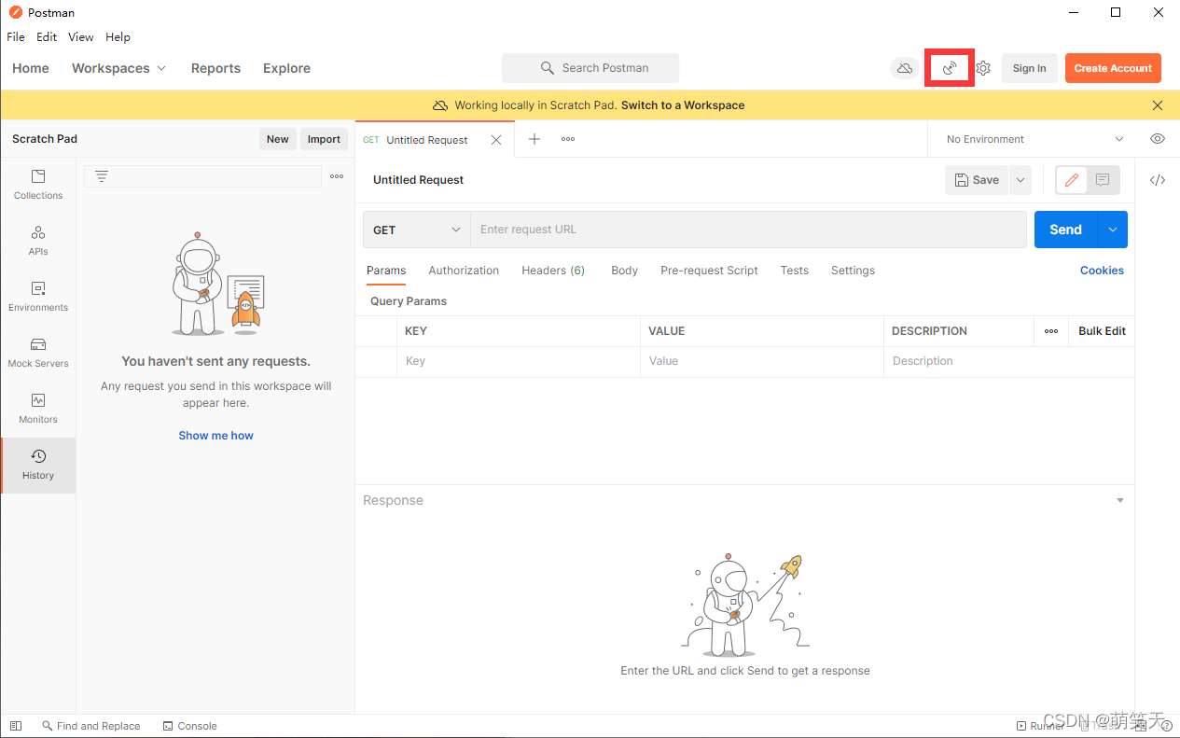This screenshot has height=738, width=1180.
Task: Open the code snippet panel icon
Action: (x=1158, y=180)
